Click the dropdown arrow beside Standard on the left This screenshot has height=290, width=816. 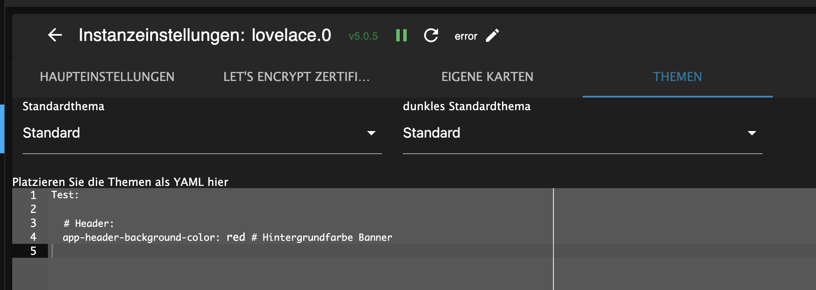[372, 133]
